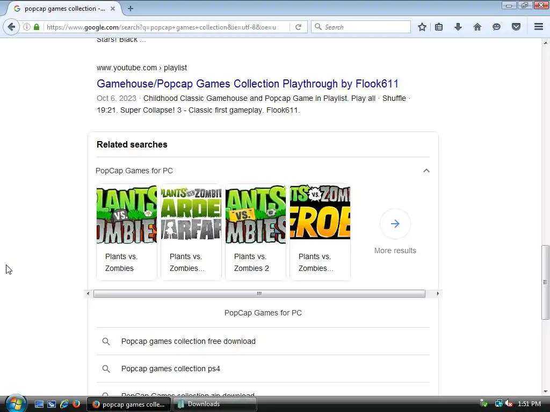Click the green secure padlock icon
The height and width of the screenshot is (412, 550).
(x=37, y=27)
